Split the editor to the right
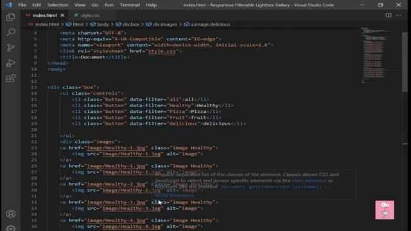The height and width of the screenshot is (231, 411). pos(389,15)
